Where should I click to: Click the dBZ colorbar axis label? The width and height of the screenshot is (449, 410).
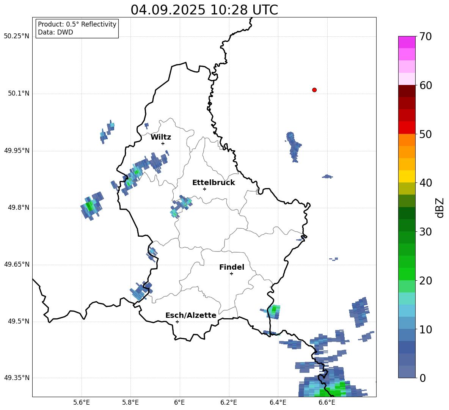(x=440, y=207)
